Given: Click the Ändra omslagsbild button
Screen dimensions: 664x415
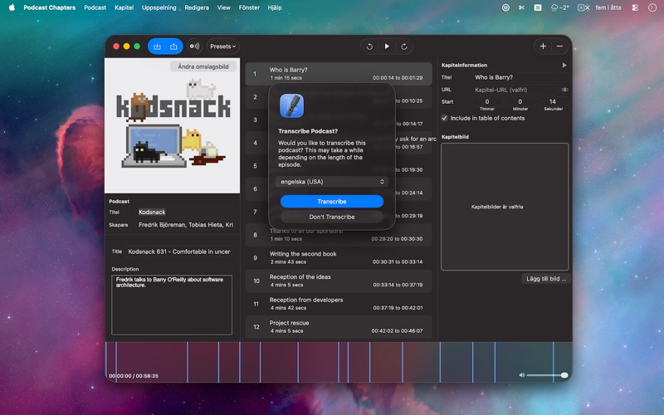Looking at the screenshot, I should tap(203, 66).
